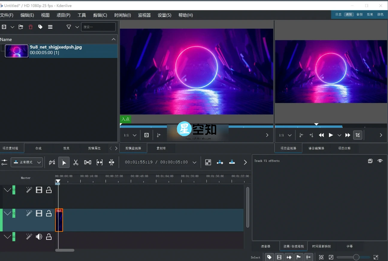This screenshot has height=261, width=388.
Task: Enable effects visibility in Track V1 effects panel
Action: [380, 161]
